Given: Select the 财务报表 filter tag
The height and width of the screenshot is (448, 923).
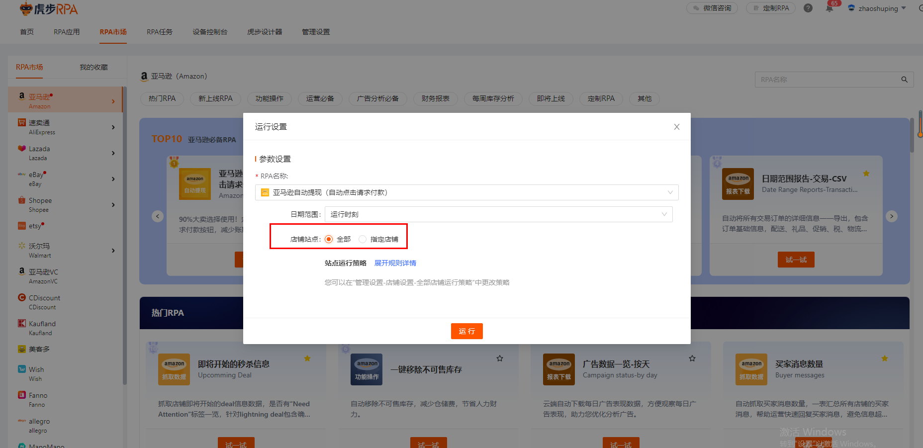Looking at the screenshot, I should click(x=436, y=98).
